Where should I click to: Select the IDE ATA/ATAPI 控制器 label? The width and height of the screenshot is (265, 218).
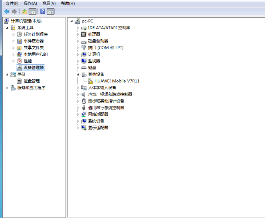click(109, 28)
